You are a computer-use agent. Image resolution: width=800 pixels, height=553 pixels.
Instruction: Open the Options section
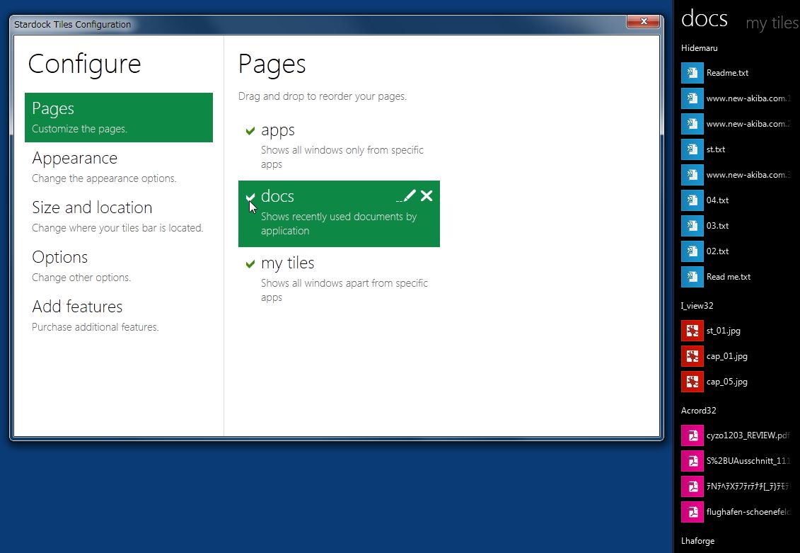point(118,266)
